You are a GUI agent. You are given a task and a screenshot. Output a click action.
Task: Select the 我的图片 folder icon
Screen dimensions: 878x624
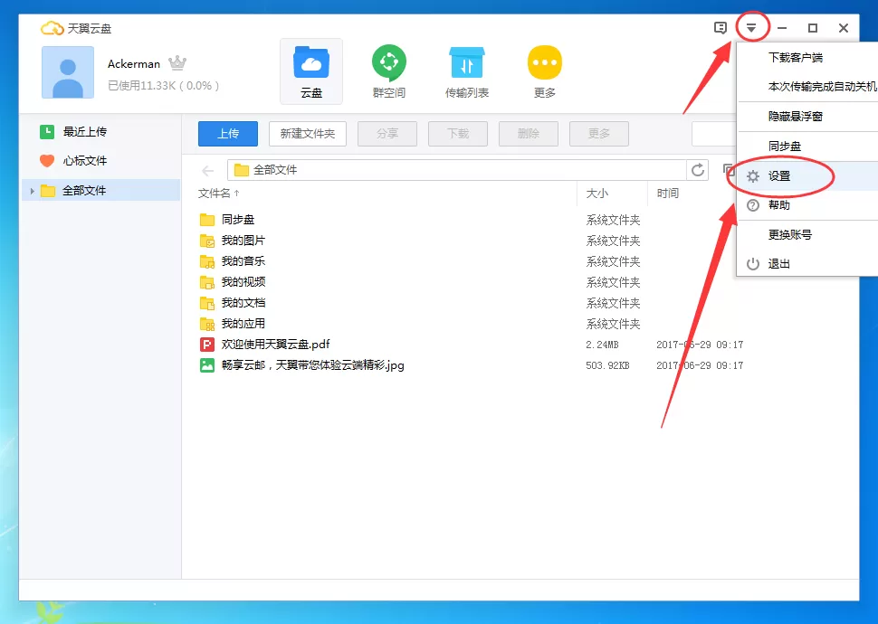click(207, 241)
